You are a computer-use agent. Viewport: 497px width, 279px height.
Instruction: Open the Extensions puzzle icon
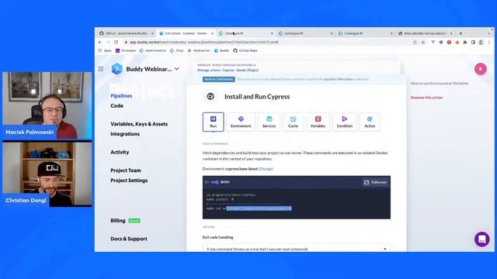(x=465, y=42)
